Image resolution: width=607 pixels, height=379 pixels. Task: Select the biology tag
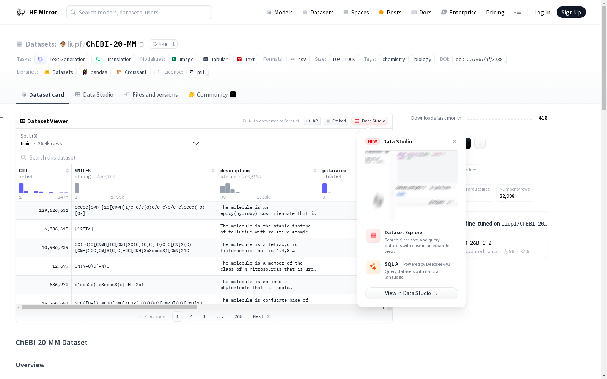423,59
